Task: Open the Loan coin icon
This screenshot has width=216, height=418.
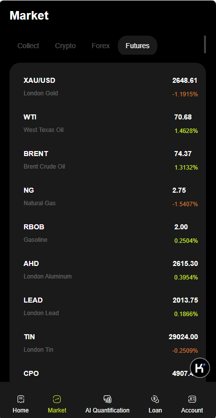Action: pos(155,399)
